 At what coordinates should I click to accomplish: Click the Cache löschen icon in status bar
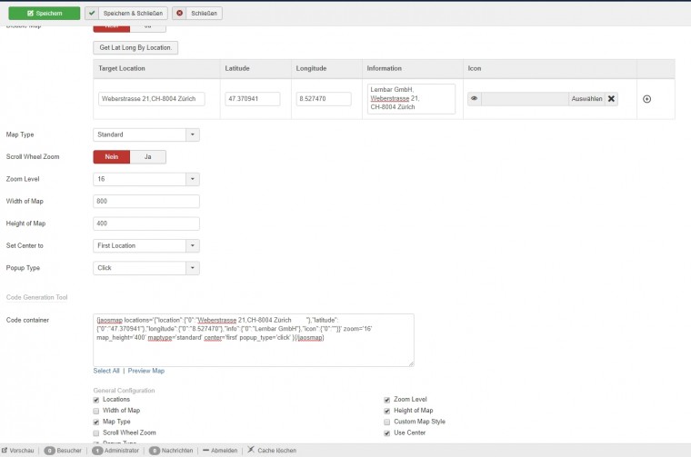coord(251,450)
